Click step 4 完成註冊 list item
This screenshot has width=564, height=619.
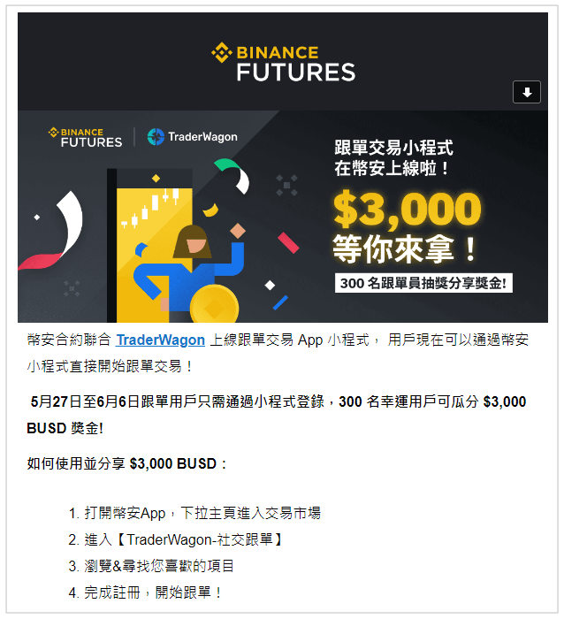coord(145,592)
